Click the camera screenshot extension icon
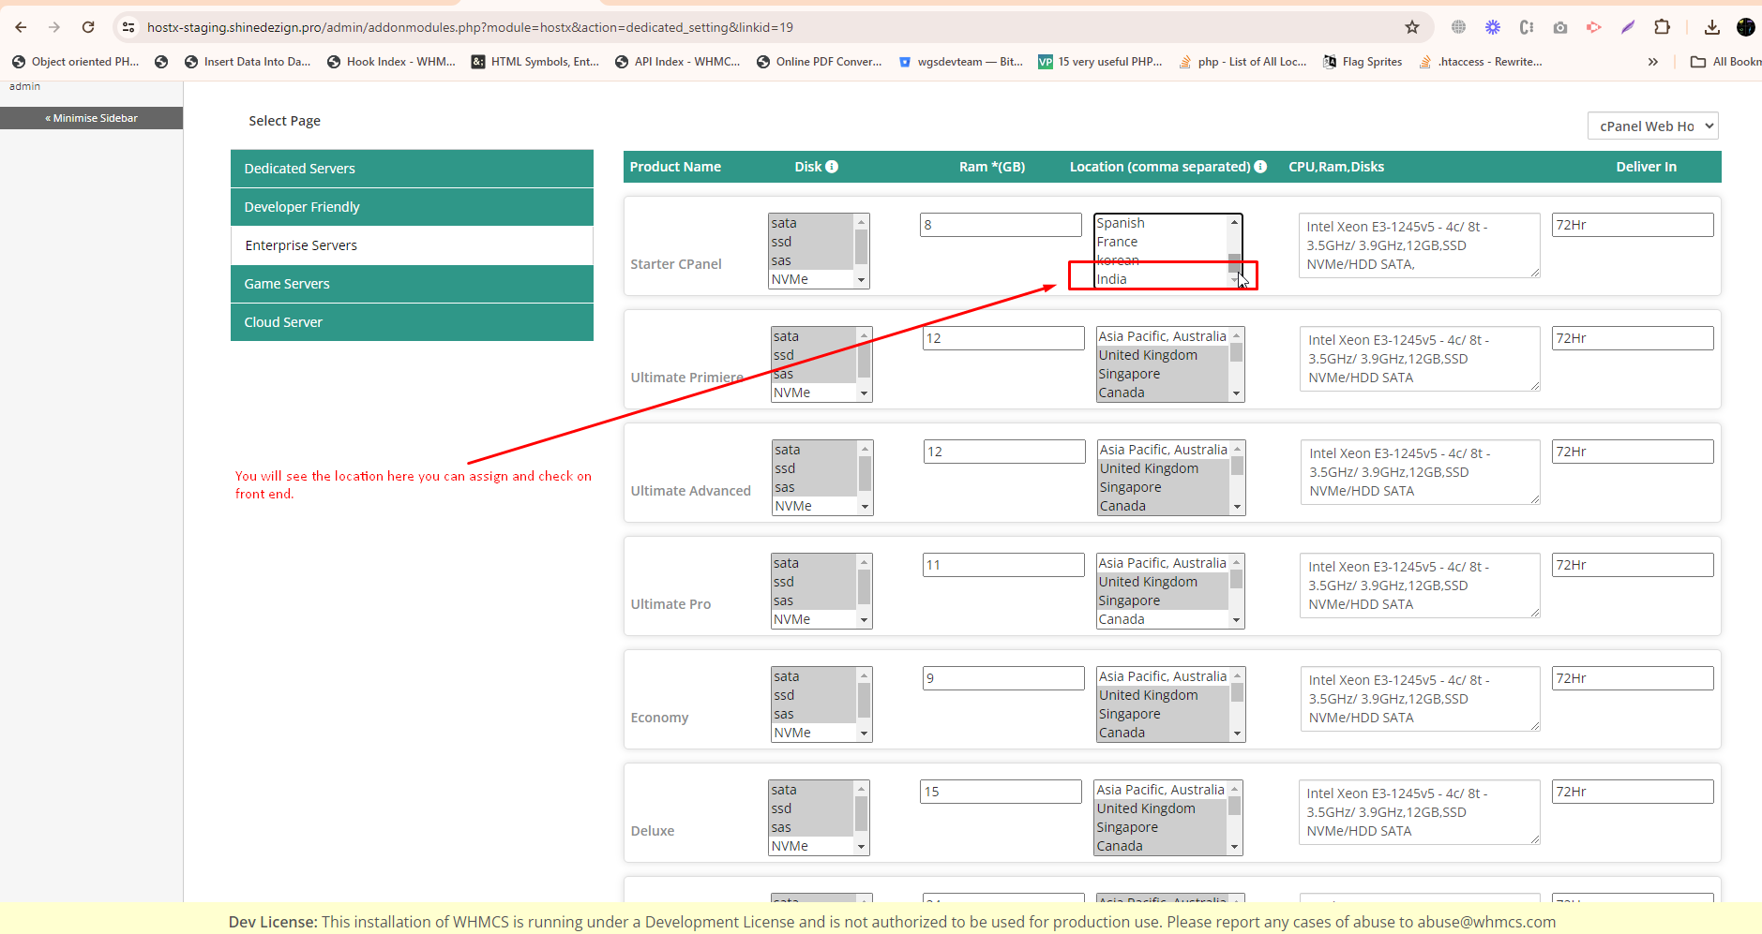Viewport: 1762px width, 934px height. click(1560, 27)
